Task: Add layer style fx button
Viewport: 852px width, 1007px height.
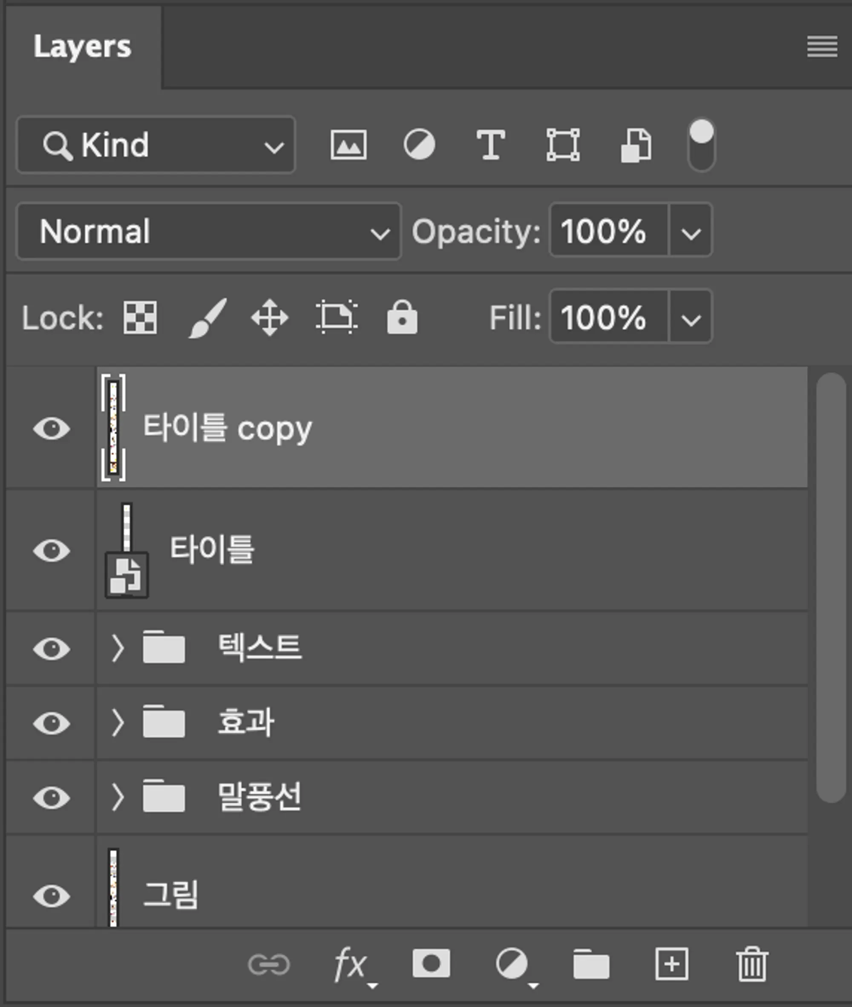Action: click(351, 964)
